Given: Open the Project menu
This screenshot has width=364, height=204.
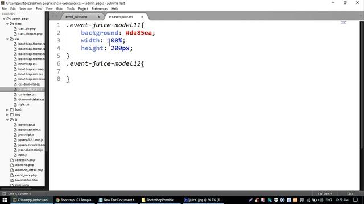Looking at the screenshot, I should 83,9.
